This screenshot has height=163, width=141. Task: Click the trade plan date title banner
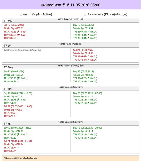tap(70, 5)
